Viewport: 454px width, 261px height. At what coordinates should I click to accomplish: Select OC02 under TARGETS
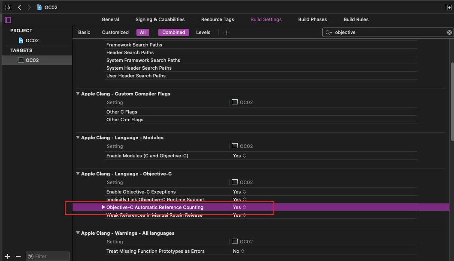pos(37,60)
